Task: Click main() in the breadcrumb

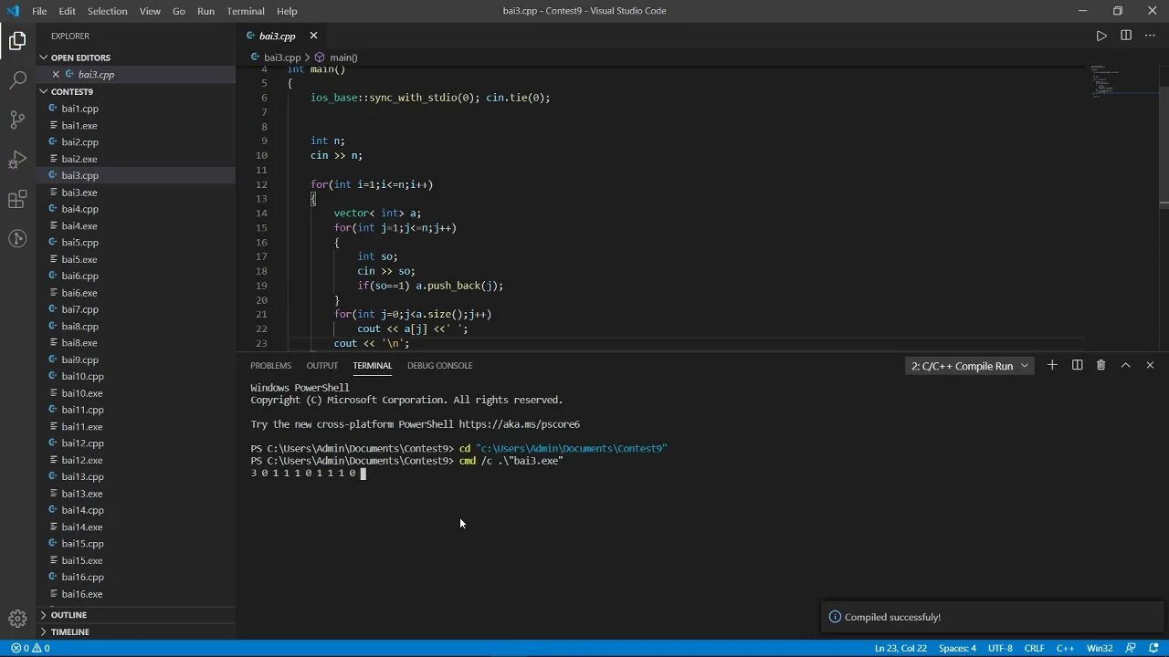Action: 342,57
